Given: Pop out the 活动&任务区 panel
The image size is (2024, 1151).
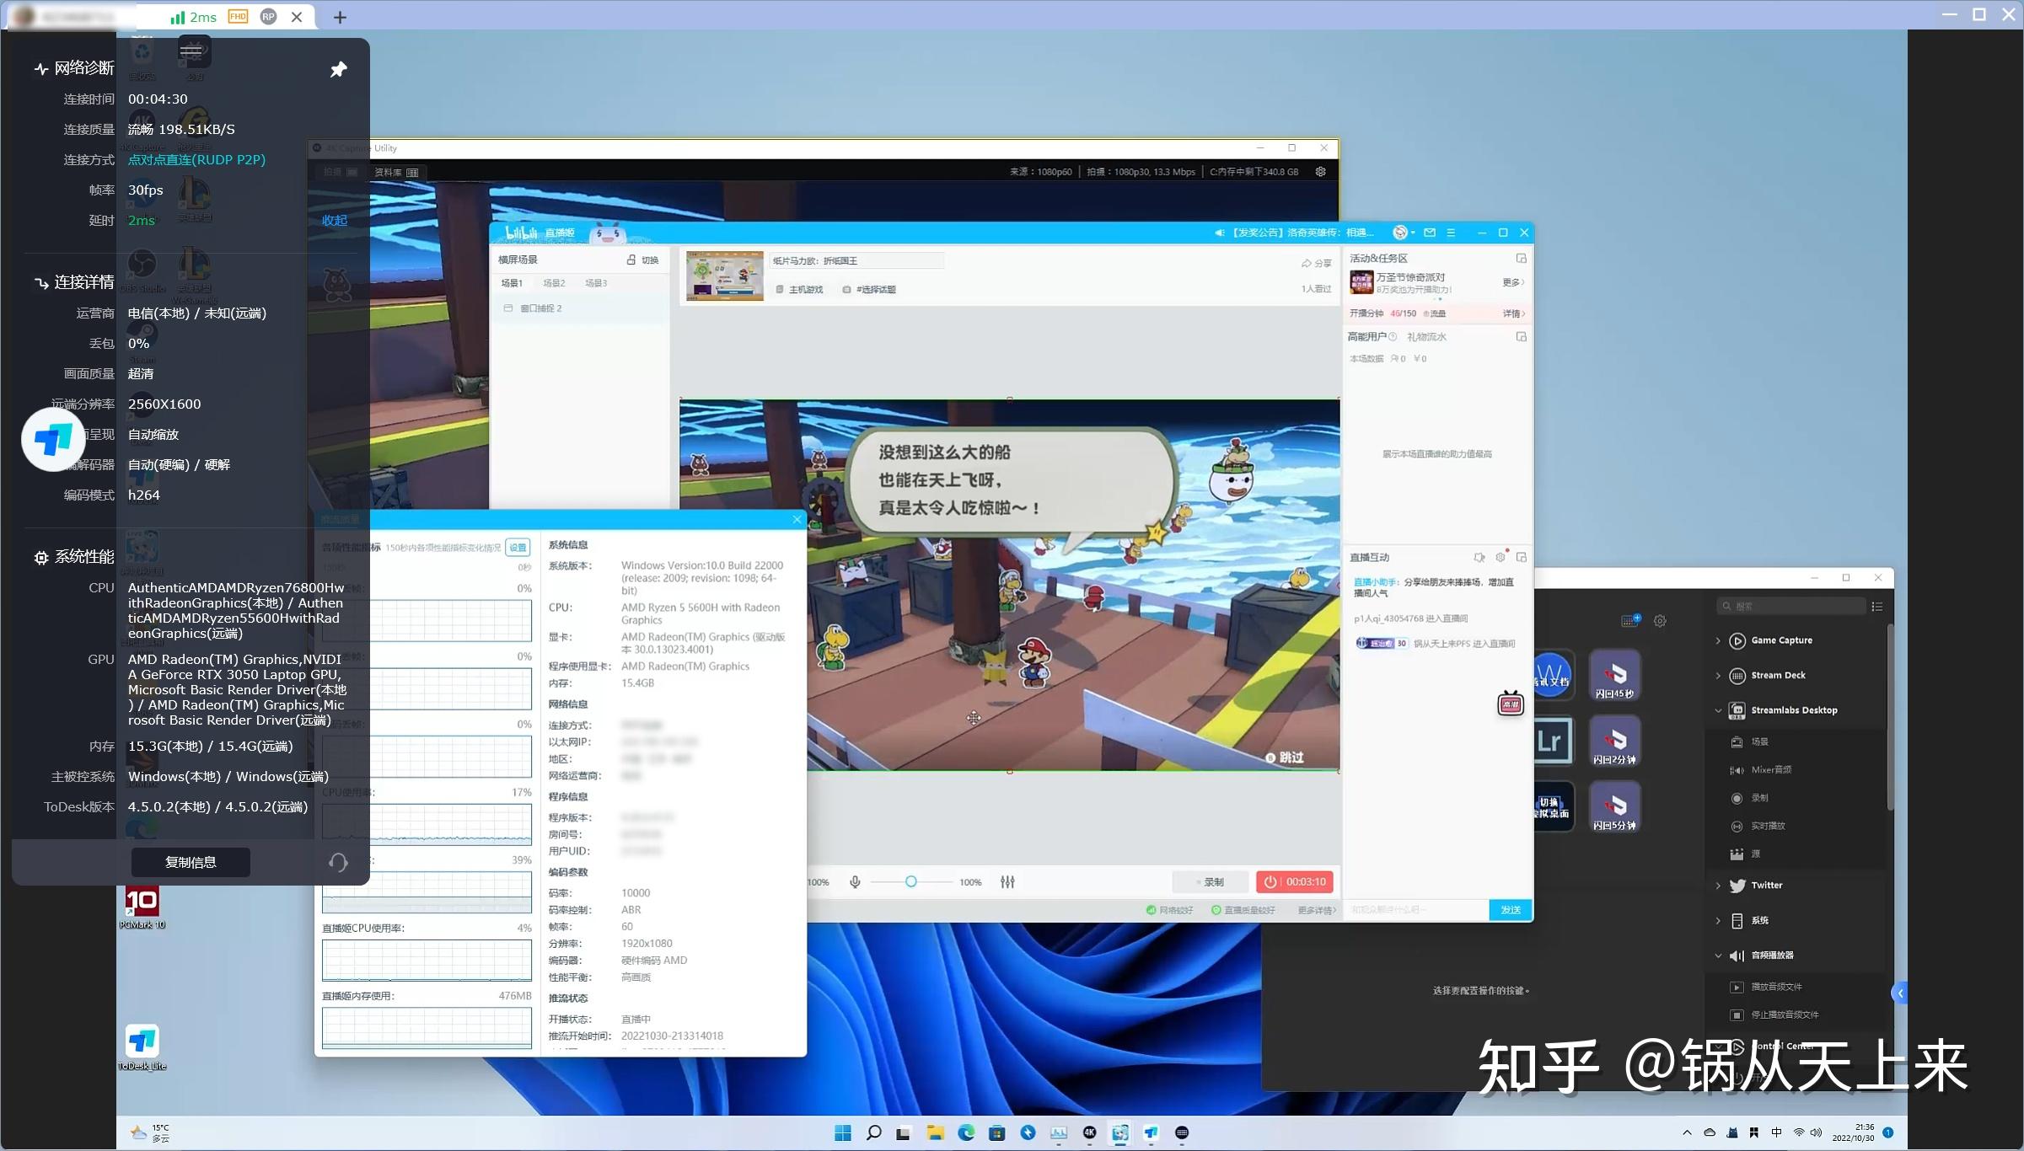Looking at the screenshot, I should (x=1521, y=259).
